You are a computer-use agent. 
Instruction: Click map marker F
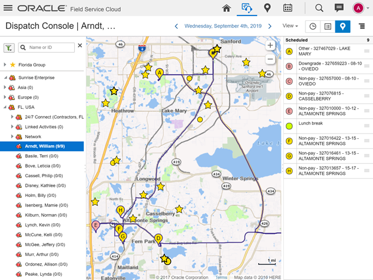pos(119,230)
